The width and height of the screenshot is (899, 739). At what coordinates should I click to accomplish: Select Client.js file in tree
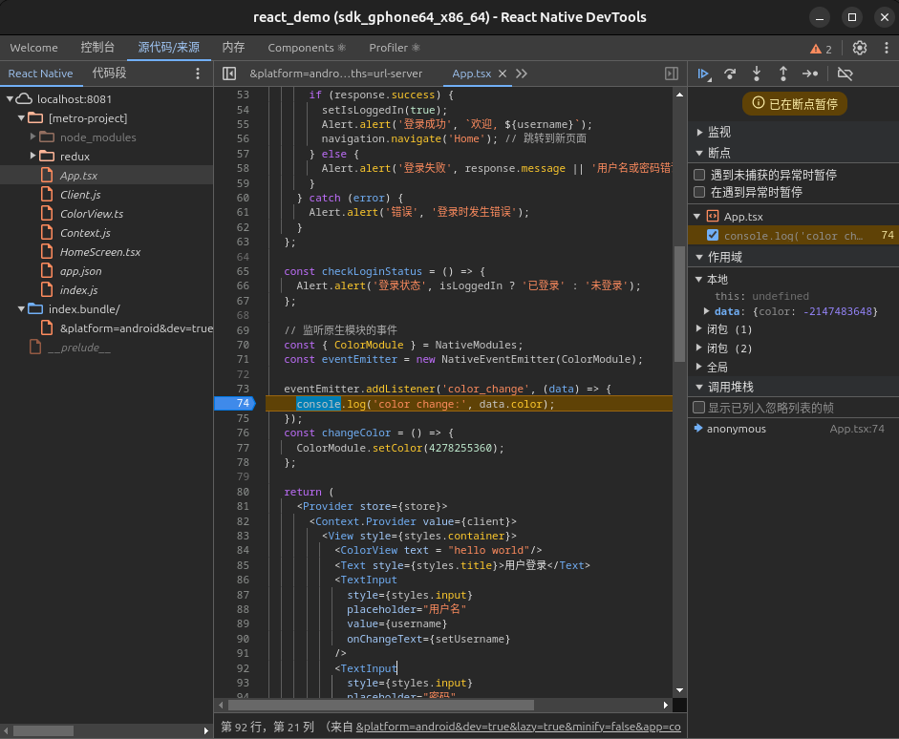[x=79, y=195]
